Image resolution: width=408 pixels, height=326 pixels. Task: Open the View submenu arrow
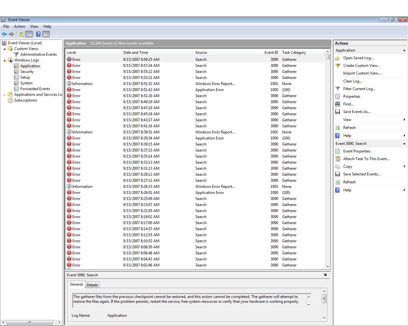(404, 120)
